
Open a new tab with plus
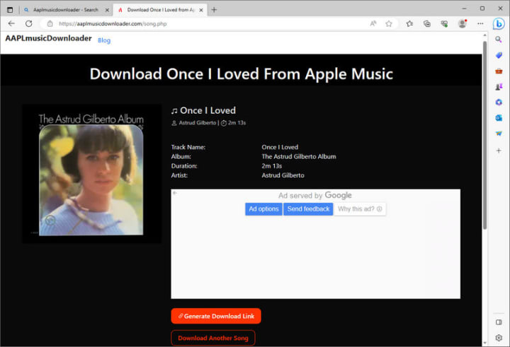[x=214, y=10]
